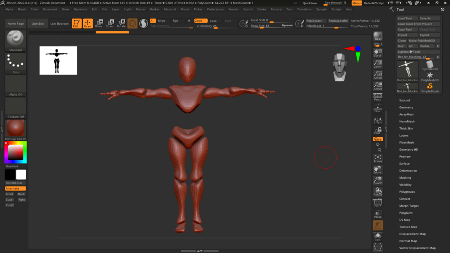This screenshot has width=450, height=253.
Task: Open LightBox browser
Action: pos(37,23)
